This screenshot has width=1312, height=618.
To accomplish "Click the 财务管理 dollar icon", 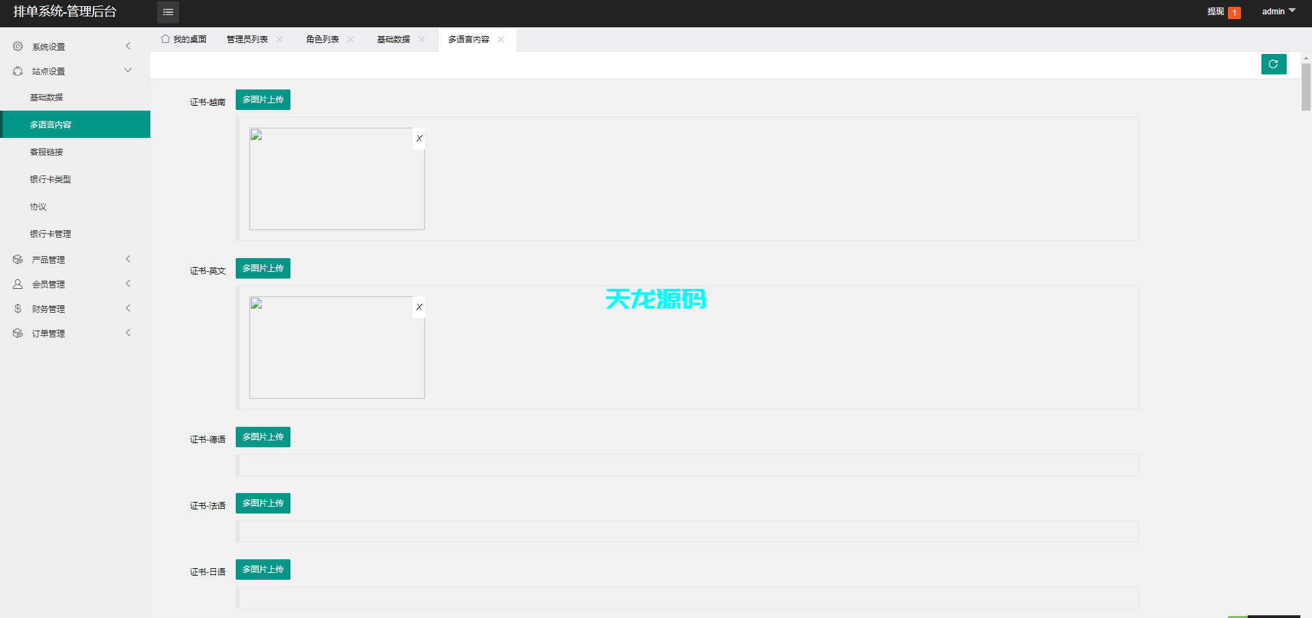I will (x=18, y=308).
